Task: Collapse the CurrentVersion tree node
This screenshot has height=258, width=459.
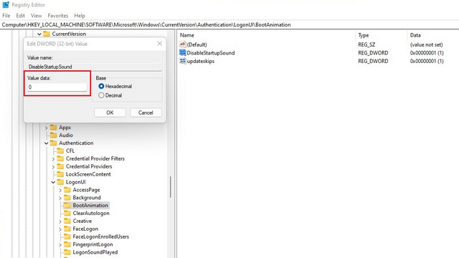Action: coord(39,34)
